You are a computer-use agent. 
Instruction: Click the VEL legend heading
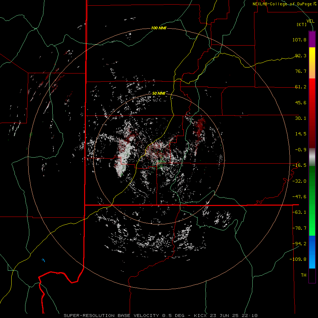(311, 21)
